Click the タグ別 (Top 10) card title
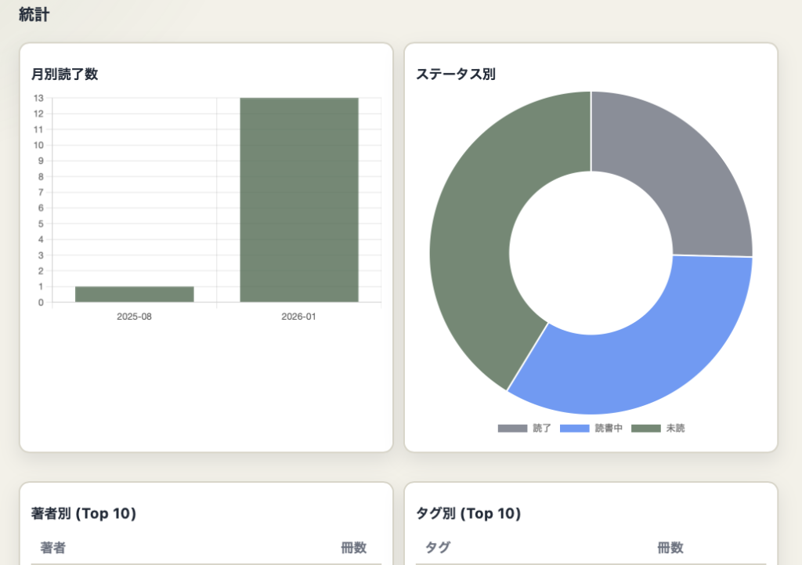This screenshot has height=565, width=802. (468, 514)
